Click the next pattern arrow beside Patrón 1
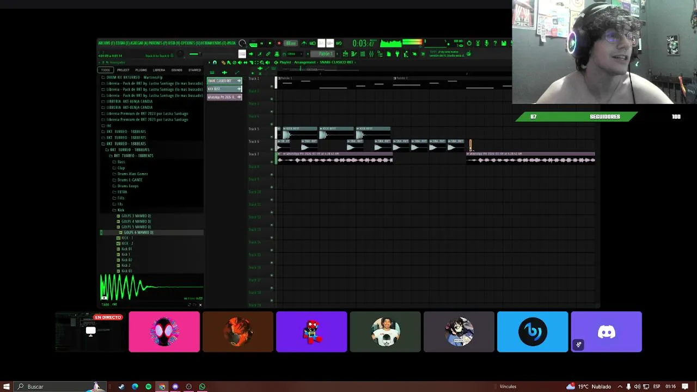This screenshot has height=392, width=697. tap(338, 54)
